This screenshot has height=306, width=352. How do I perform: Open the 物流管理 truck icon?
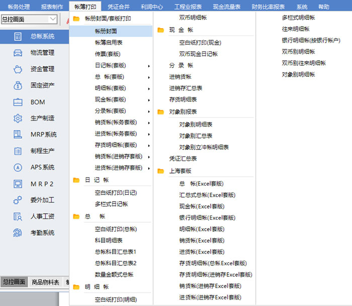pyautogui.click(x=18, y=53)
